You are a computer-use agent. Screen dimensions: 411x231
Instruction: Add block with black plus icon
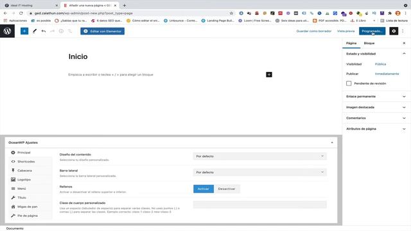269,74
